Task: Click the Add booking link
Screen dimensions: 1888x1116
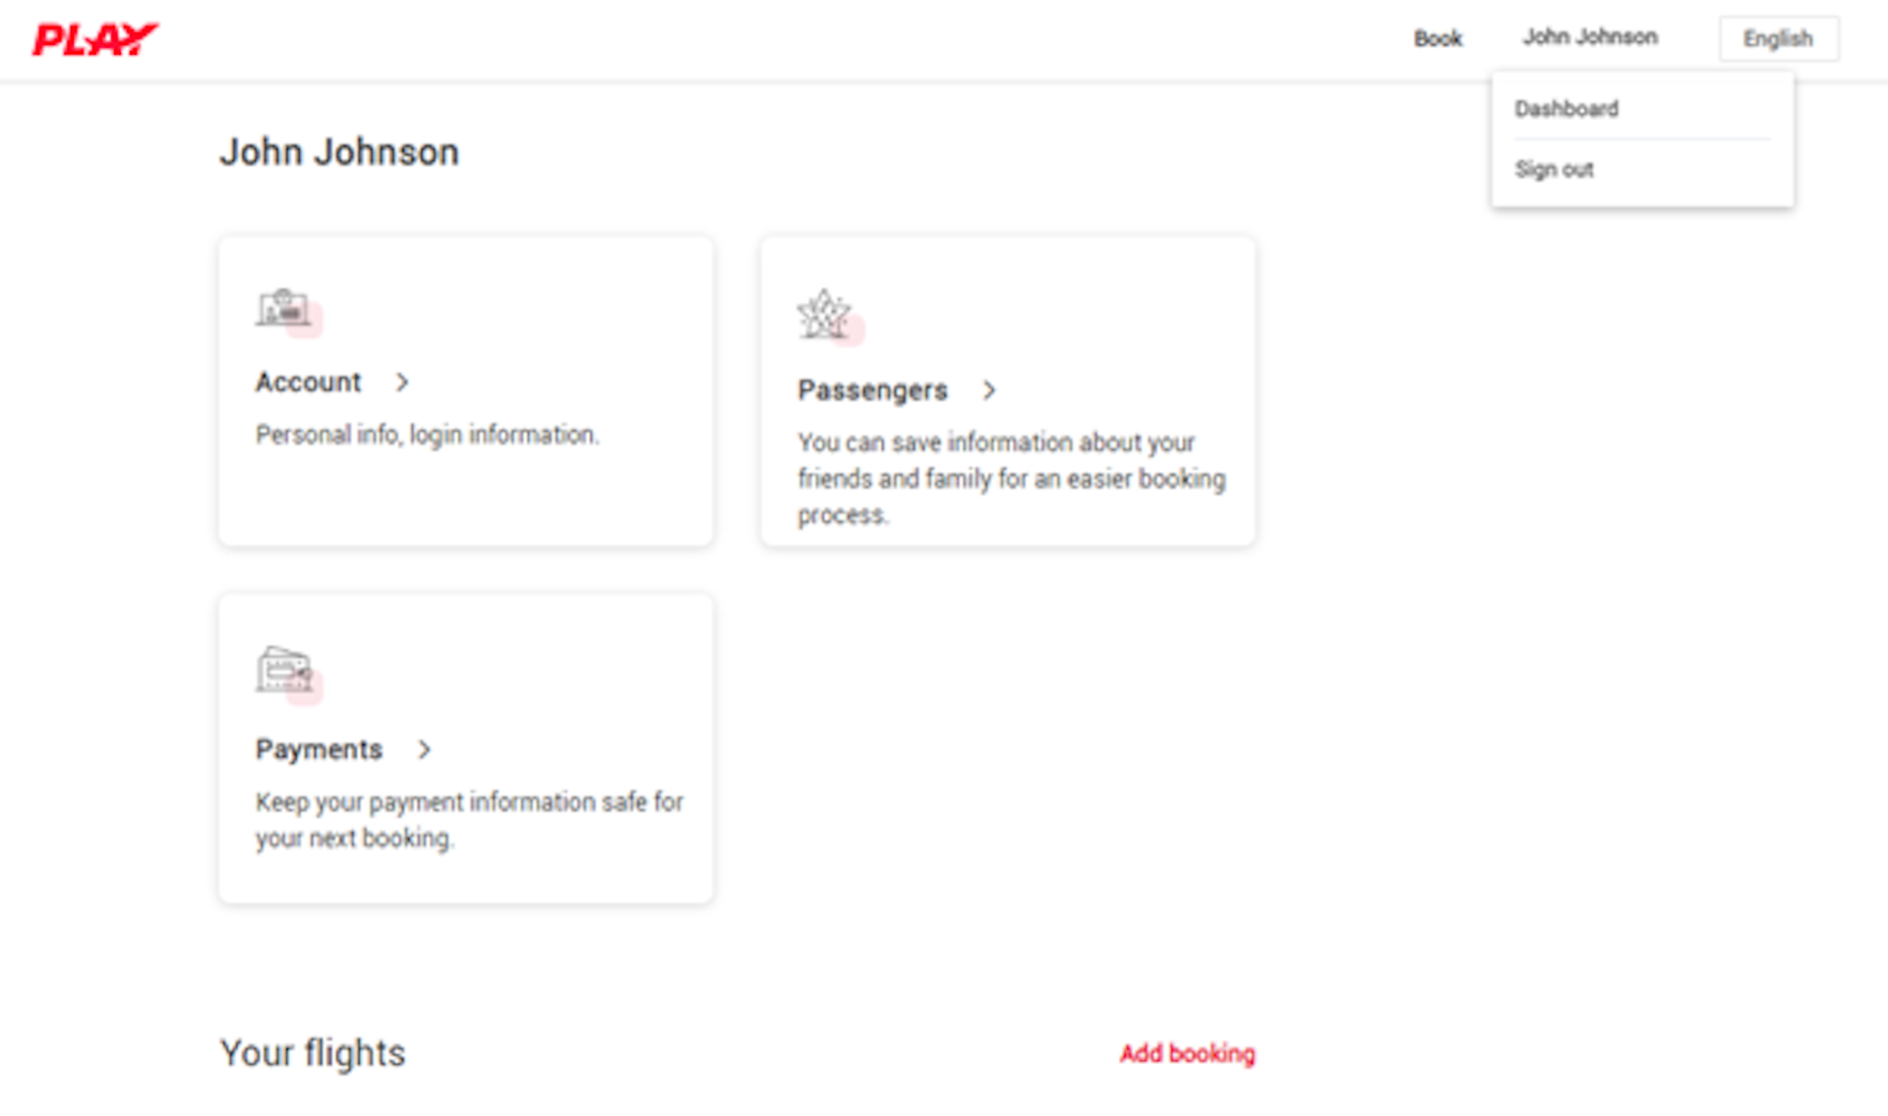Action: coord(1187,1053)
